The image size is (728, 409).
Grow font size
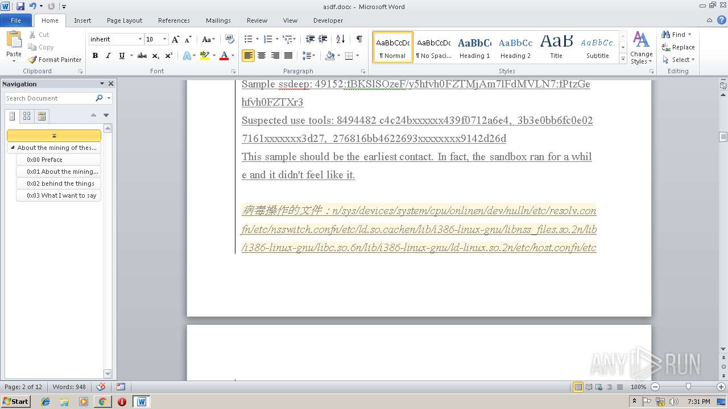pyautogui.click(x=176, y=39)
